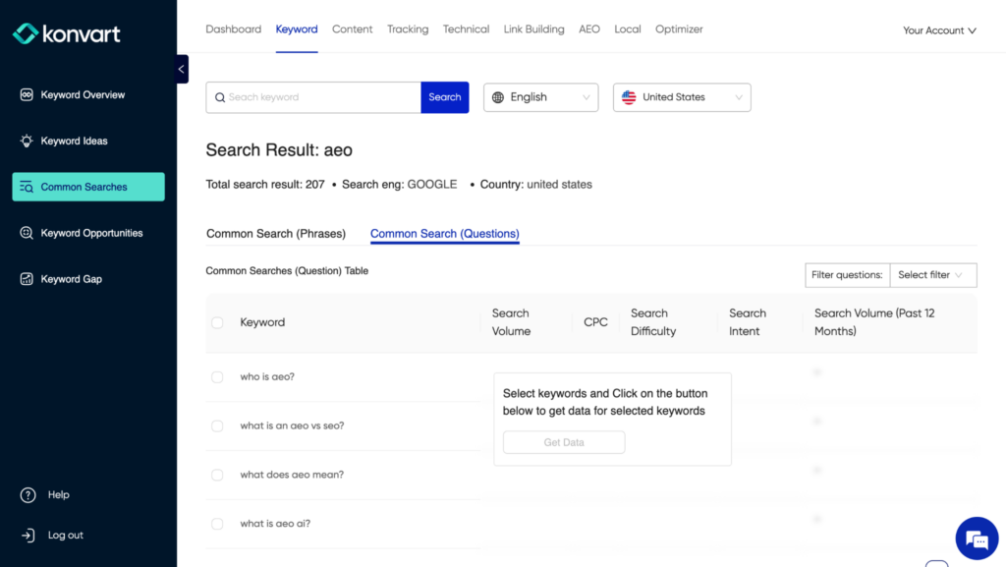
Task: Click the Keyword Ideas lightbulb icon
Action: [27, 142]
